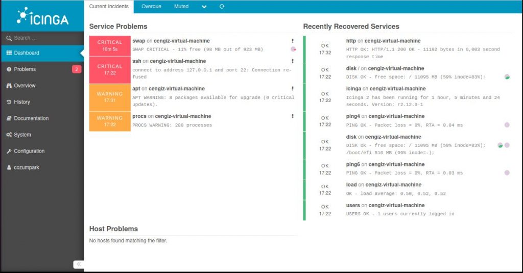The width and height of the screenshot is (523, 273).
Task: Open the load service link
Action: (x=351, y=185)
